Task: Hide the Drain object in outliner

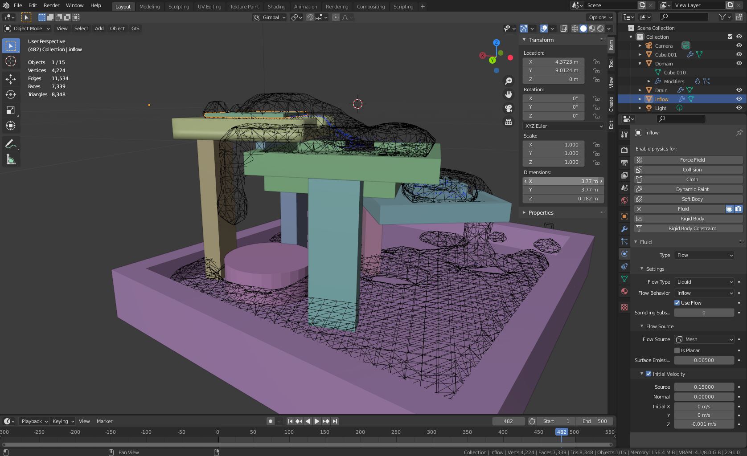Action: click(739, 90)
